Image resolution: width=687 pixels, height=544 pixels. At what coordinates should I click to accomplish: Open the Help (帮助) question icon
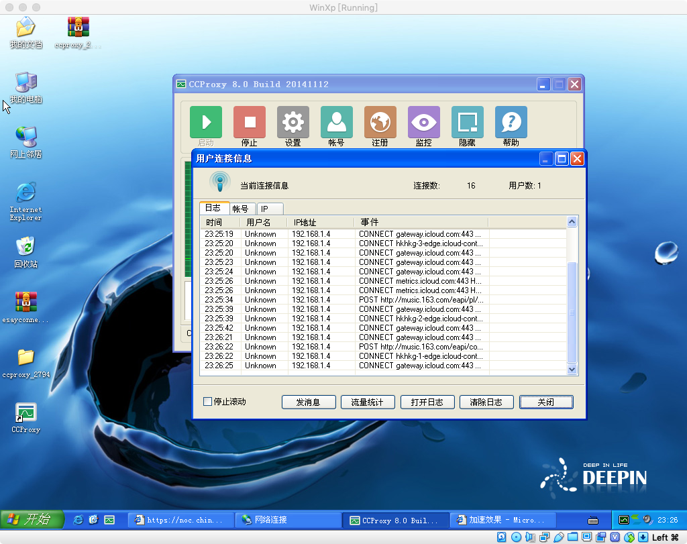(511, 122)
